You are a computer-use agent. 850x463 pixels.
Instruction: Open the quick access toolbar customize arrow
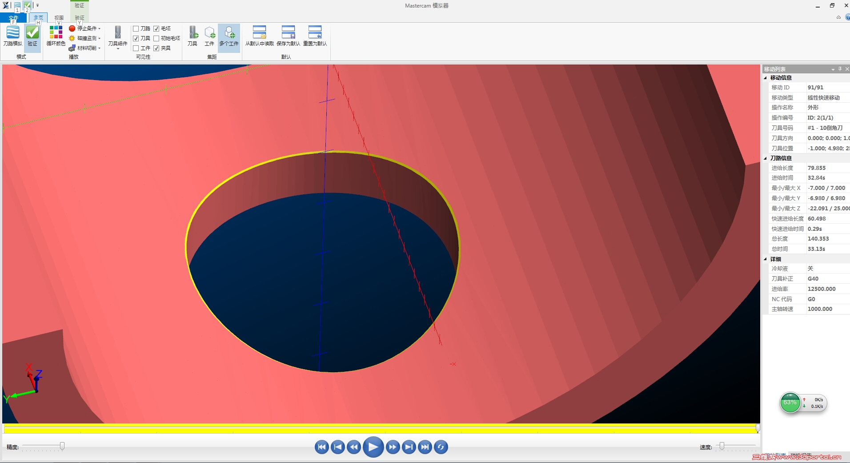tap(38, 5)
